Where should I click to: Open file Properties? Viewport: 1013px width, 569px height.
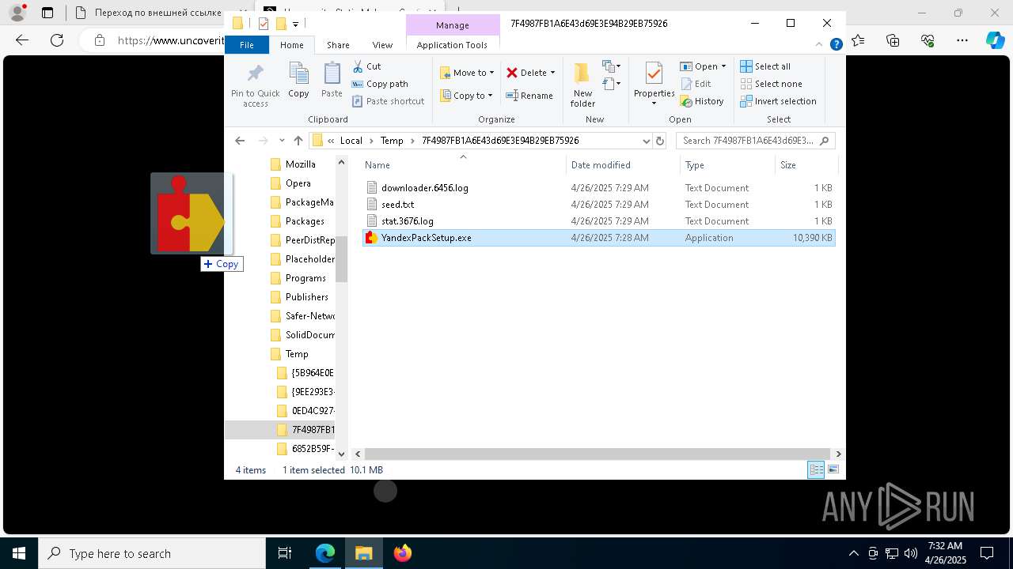654,84
